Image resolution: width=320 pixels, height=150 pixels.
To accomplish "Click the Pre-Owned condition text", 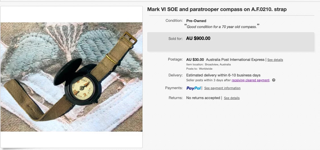I will pos(196,21).
